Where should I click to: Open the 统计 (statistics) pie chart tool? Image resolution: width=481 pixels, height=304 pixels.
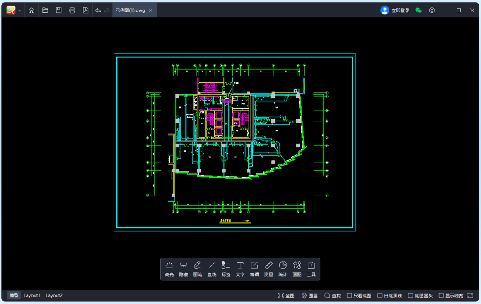click(283, 268)
